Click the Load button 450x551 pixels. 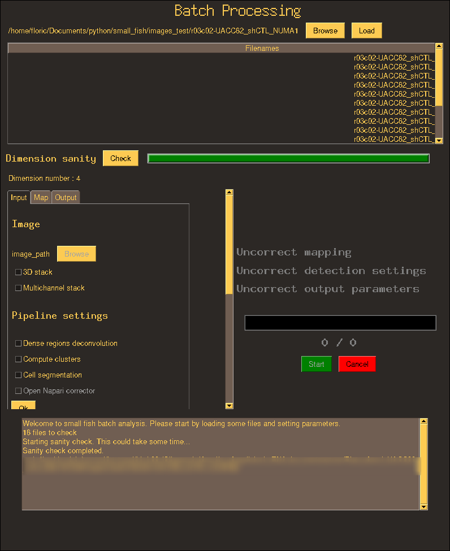(x=367, y=31)
